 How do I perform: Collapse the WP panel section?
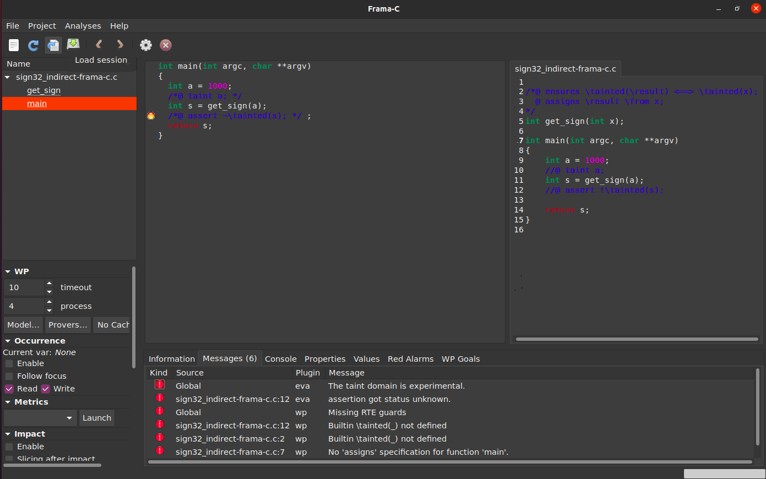tap(8, 271)
